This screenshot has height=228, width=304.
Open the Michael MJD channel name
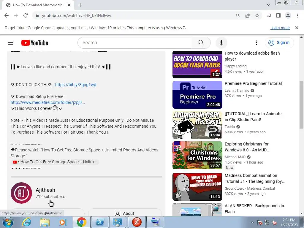click(x=235, y=157)
